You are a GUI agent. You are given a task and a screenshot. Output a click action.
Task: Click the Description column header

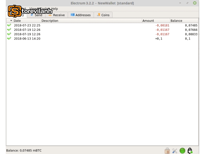[x=91, y=21]
